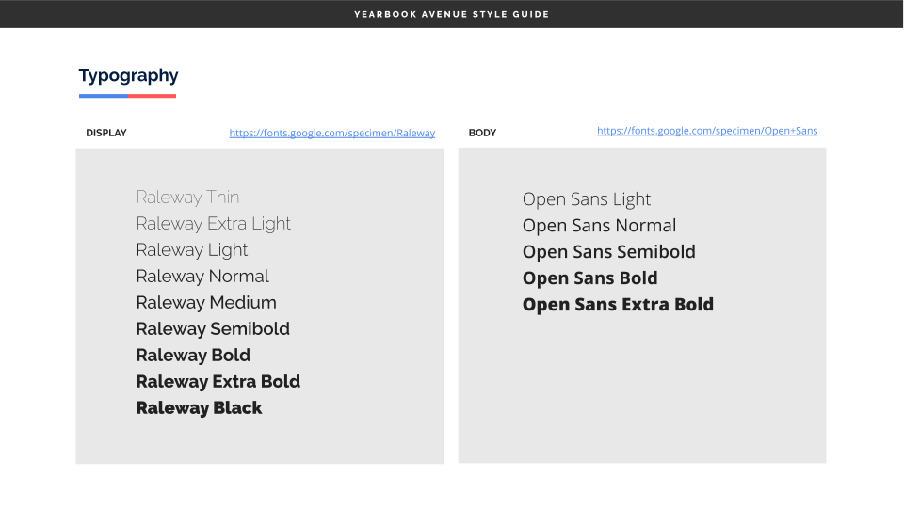The width and height of the screenshot is (904, 508).
Task: Click the Open Sans Semibold line
Action: [x=608, y=252]
